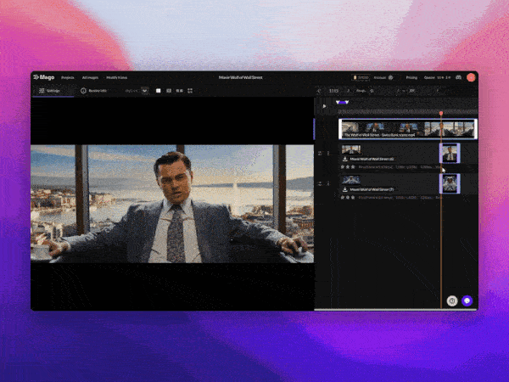Open the third top navigation item

pyautogui.click(x=117, y=77)
